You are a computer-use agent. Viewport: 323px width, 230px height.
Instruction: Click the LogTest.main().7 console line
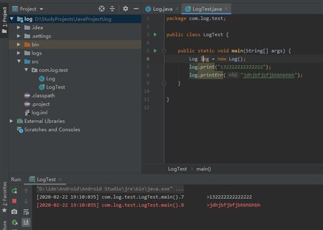click(x=144, y=197)
